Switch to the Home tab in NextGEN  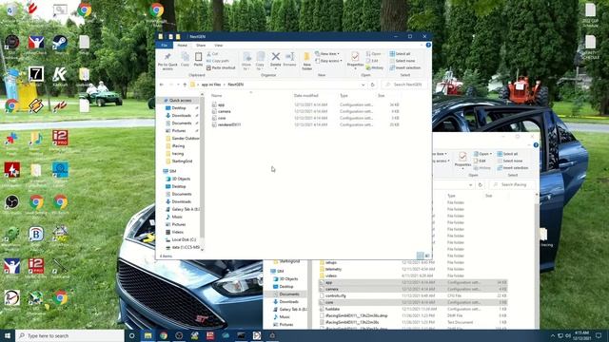[x=182, y=46]
